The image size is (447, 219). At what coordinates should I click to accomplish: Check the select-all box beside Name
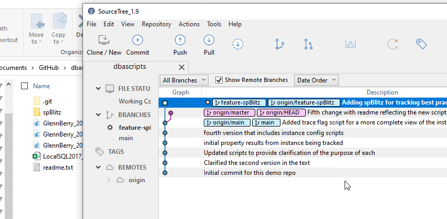pyautogui.click(x=24, y=86)
